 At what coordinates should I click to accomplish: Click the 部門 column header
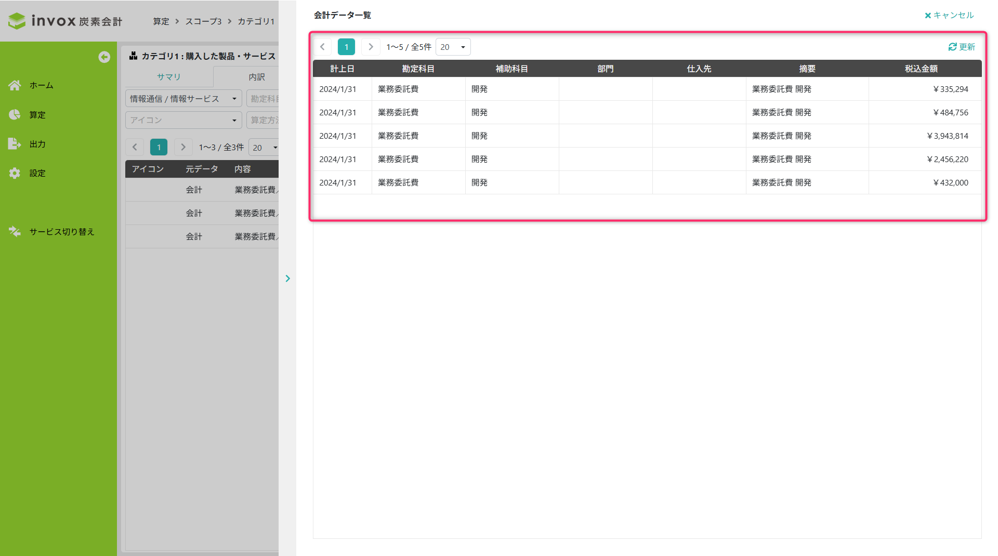click(606, 69)
